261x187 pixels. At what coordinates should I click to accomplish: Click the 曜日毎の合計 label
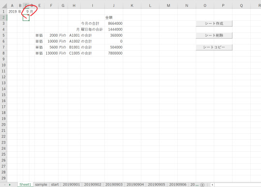coord(92,29)
